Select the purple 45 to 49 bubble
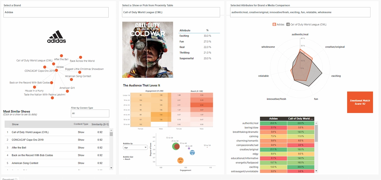The image size is (381, 180). pyautogui.click(x=189, y=148)
